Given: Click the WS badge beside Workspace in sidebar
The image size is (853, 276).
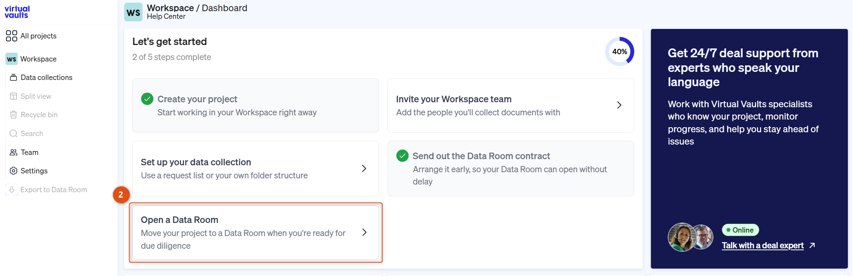Looking at the screenshot, I should [x=12, y=59].
